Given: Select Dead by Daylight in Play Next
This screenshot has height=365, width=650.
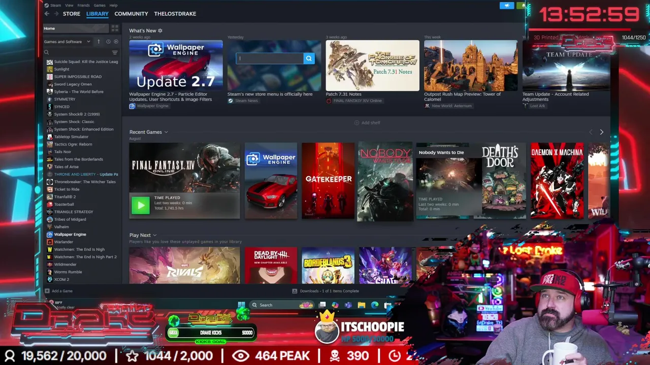Looking at the screenshot, I should click(271, 265).
